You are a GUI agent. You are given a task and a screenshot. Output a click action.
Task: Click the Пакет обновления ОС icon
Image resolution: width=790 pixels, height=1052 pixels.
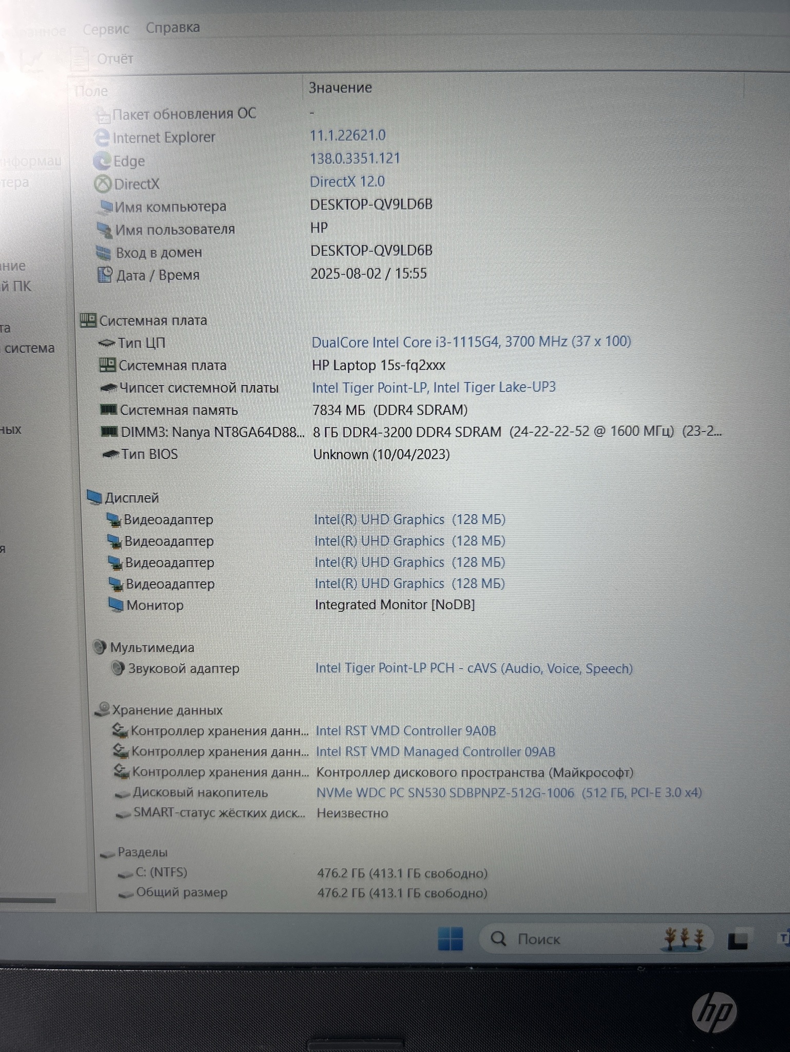click(103, 115)
